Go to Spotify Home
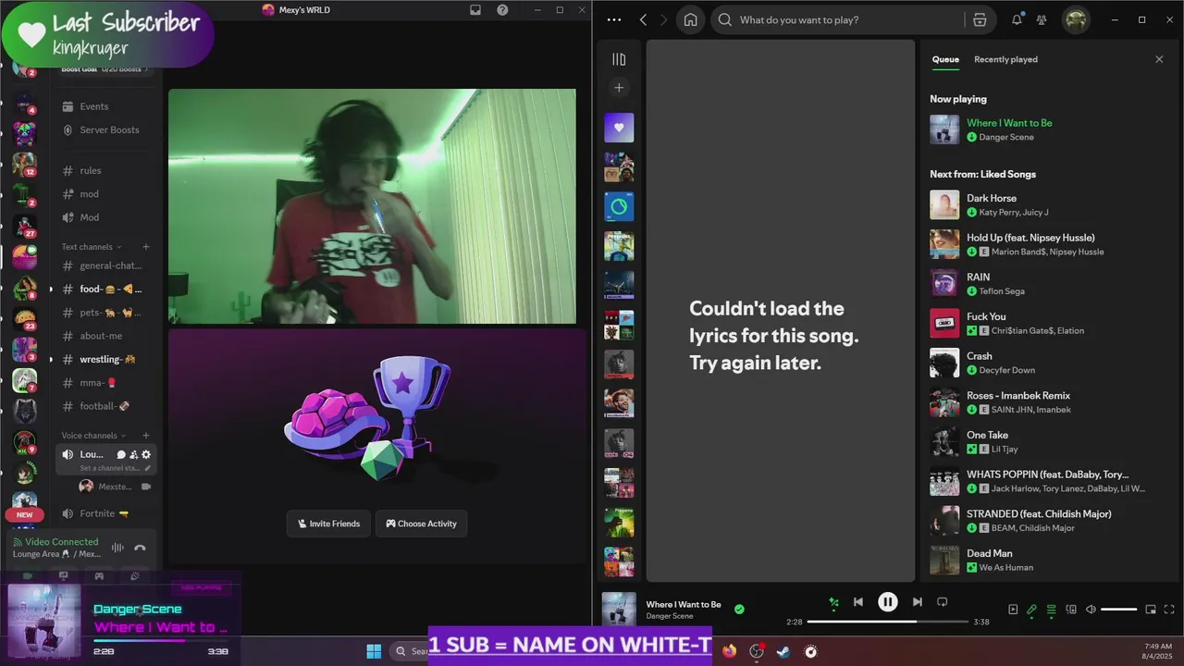Image resolution: width=1184 pixels, height=666 pixels. [690, 19]
